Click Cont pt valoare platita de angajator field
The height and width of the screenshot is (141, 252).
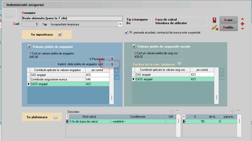click(x=53, y=55)
